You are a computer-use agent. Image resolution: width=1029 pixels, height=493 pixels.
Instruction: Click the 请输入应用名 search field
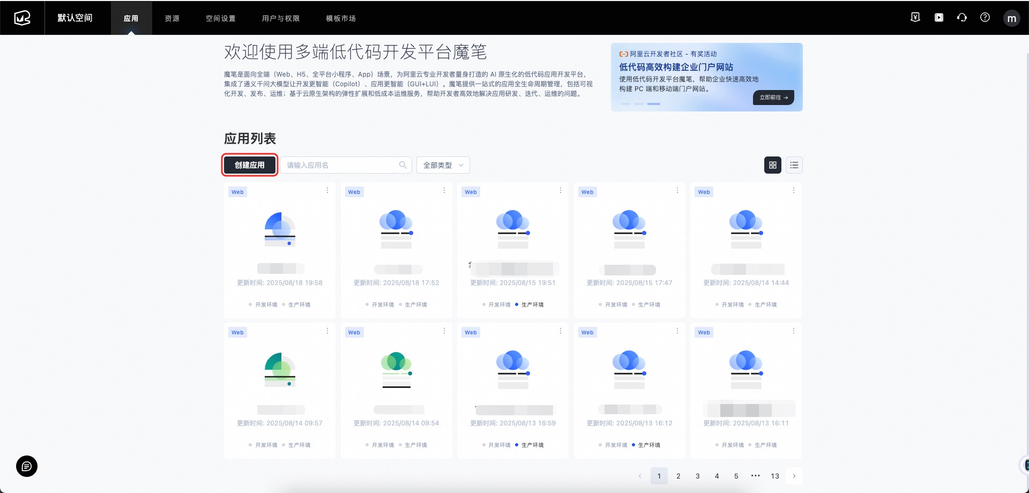coord(346,165)
